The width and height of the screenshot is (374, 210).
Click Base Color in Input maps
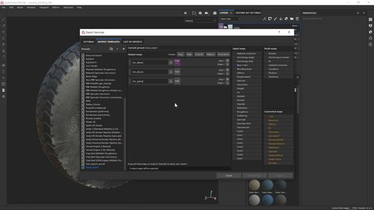coord(242,65)
